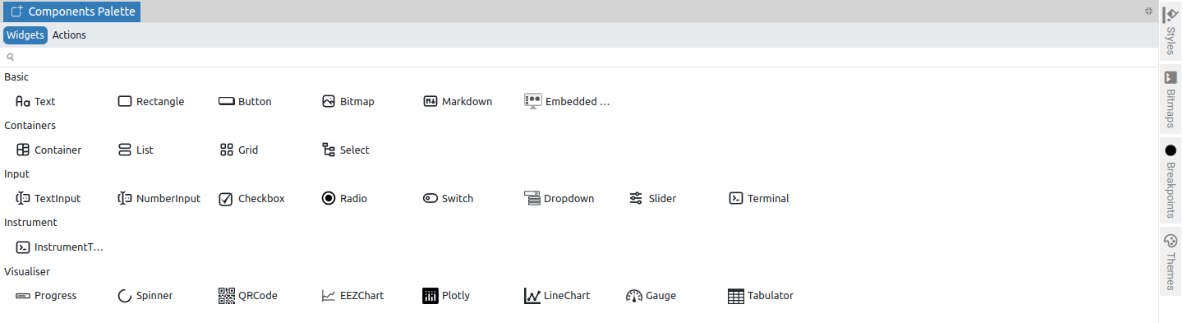Switch to the Widgets tab
This screenshot has width=1183, height=323.
pyautogui.click(x=25, y=35)
